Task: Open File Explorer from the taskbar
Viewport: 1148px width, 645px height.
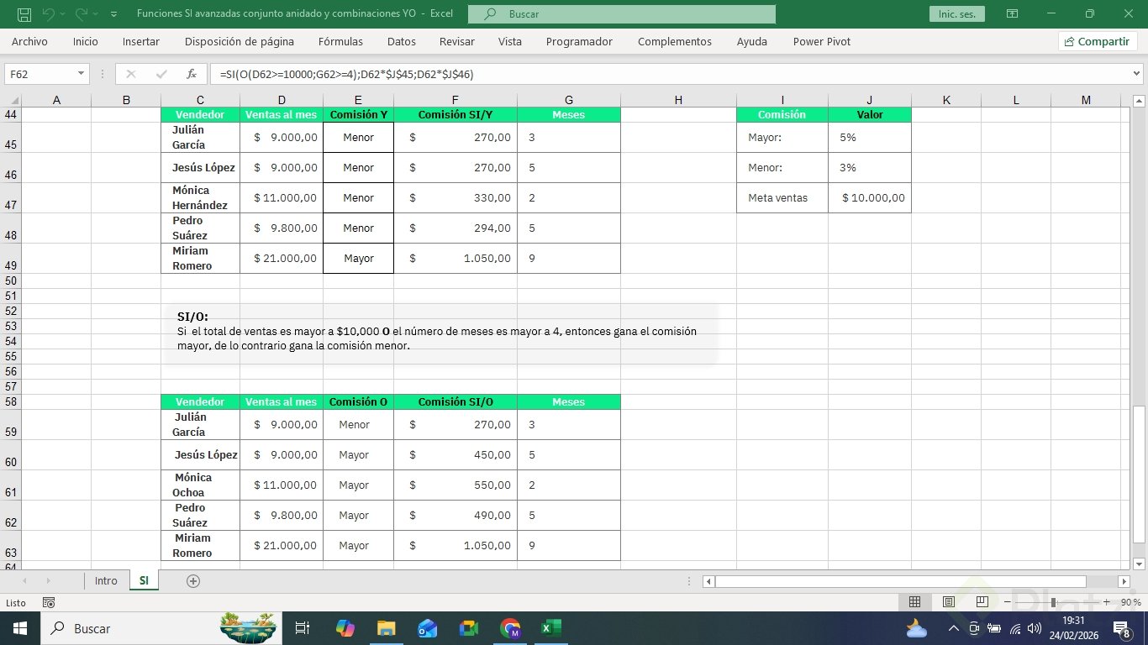Action: click(x=386, y=628)
